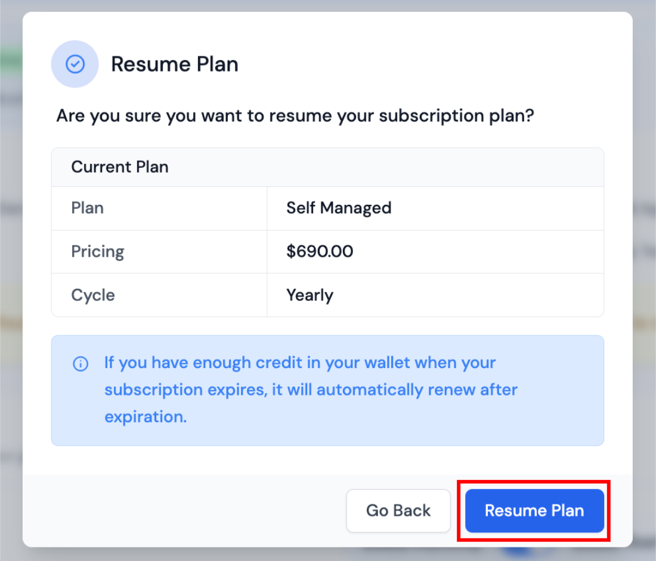
Task: Select the Plan row label
Action: 87,208
